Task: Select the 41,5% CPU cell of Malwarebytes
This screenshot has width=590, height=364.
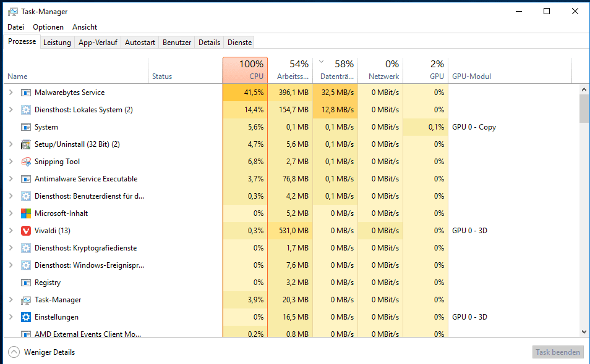Action: 245,93
